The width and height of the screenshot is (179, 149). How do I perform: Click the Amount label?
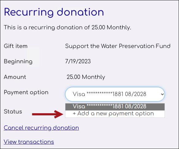(15, 77)
